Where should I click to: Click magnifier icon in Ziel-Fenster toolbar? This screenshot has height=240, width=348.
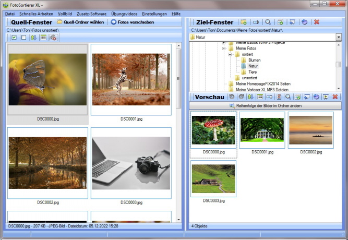(x=268, y=22)
